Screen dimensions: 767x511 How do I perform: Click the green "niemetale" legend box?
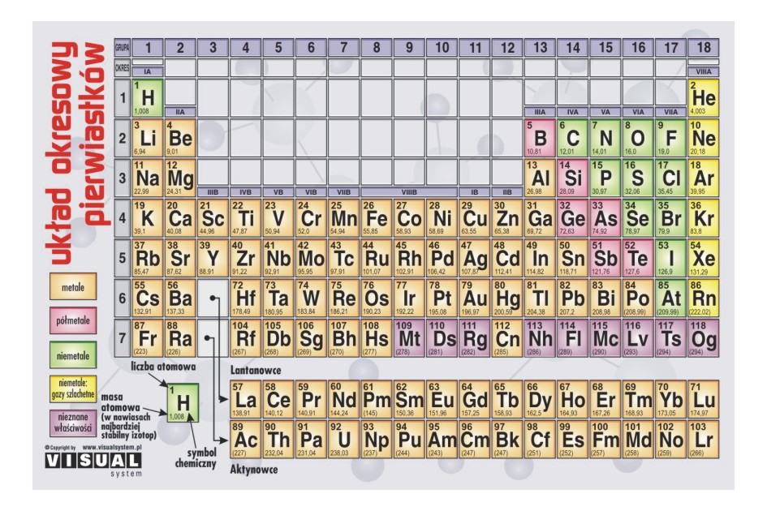pos(69,354)
